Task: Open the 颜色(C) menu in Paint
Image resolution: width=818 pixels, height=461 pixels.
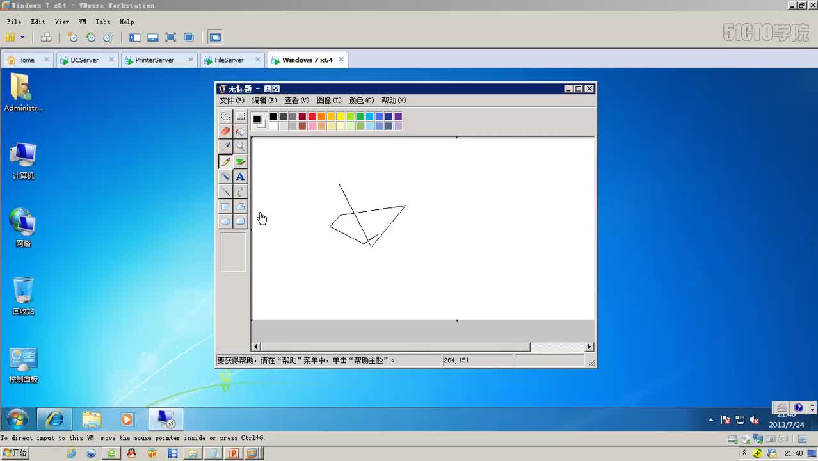Action: tap(362, 101)
